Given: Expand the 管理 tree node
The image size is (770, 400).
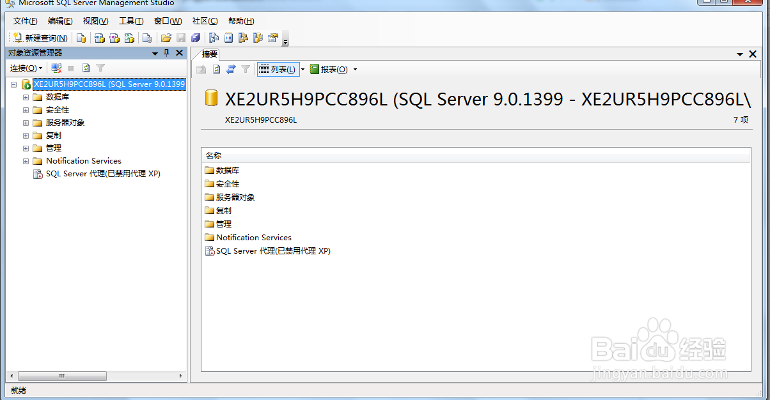Looking at the screenshot, I should coord(26,148).
